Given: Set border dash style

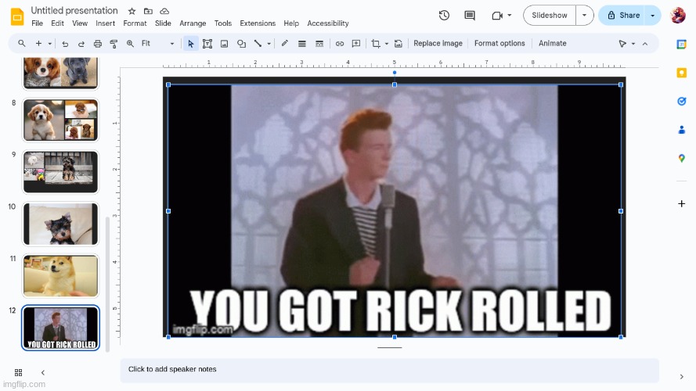Looking at the screenshot, I should [319, 44].
